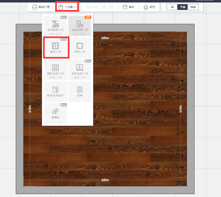
Task: Click the left wall dimension label
Action: (30, 109)
